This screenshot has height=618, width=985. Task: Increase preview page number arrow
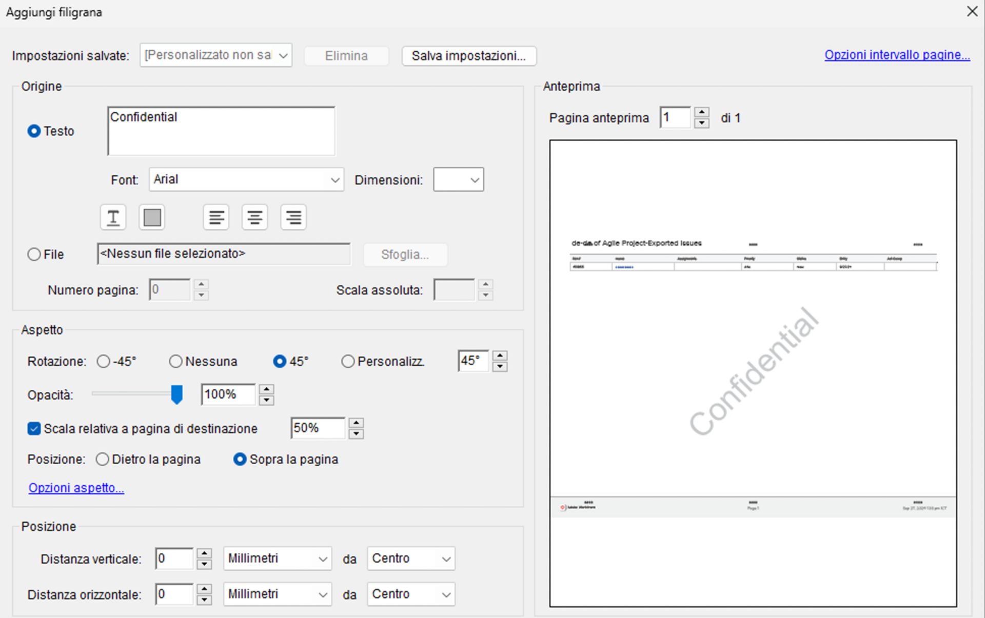(x=701, y=112)
